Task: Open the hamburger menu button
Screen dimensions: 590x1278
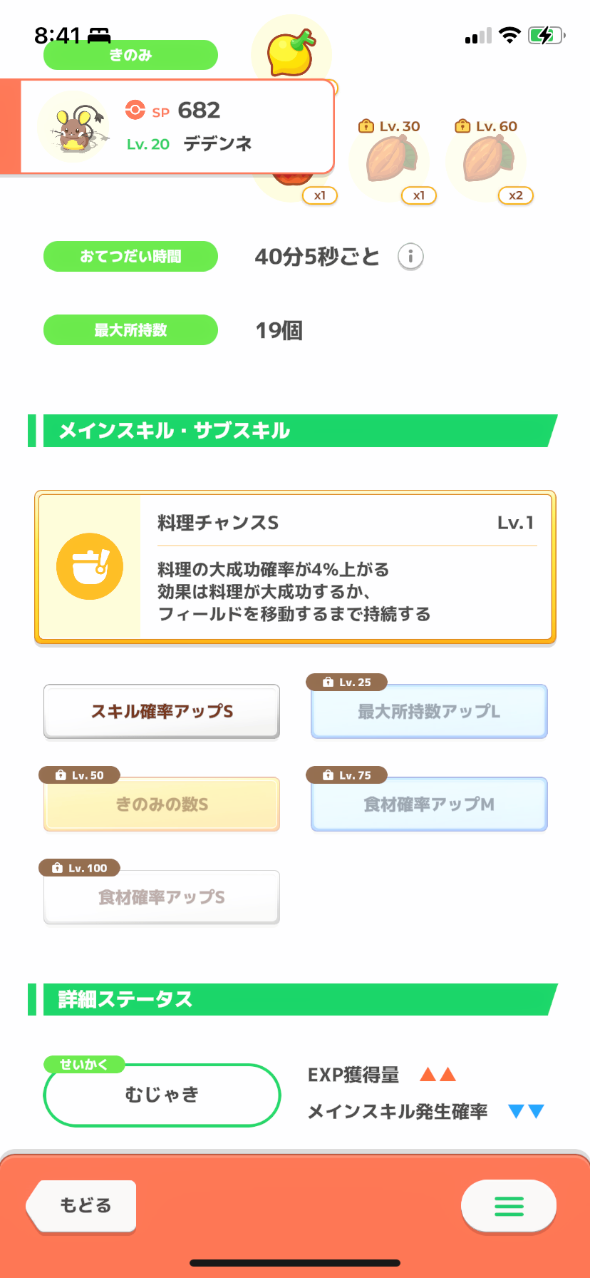Action: [x=509, y=1206]
